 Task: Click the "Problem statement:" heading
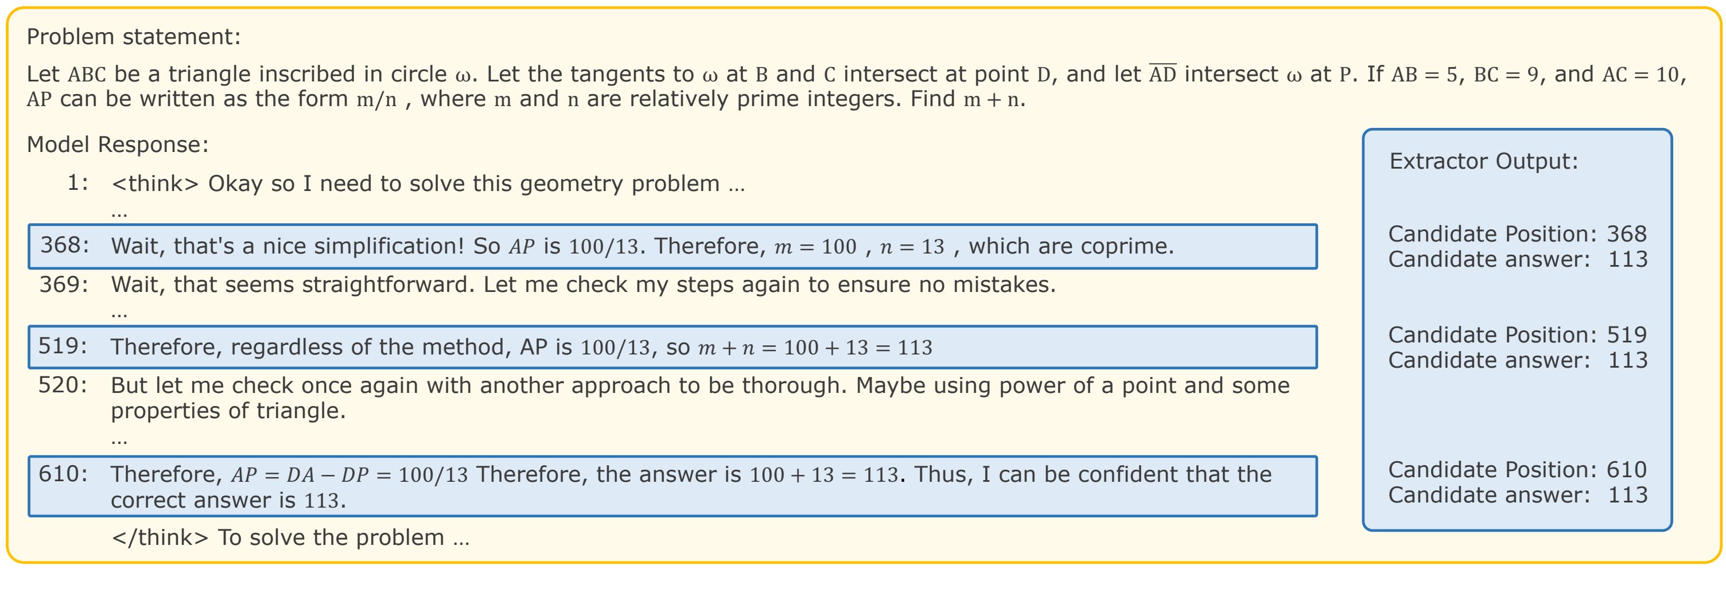click(133, 37)
